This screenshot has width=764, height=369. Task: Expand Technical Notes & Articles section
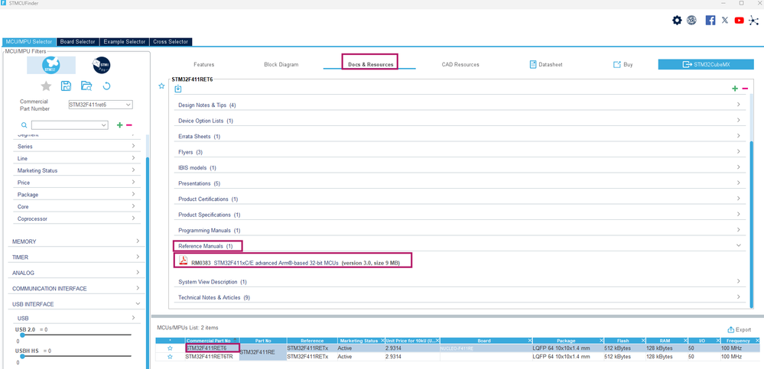click(739, 296)
